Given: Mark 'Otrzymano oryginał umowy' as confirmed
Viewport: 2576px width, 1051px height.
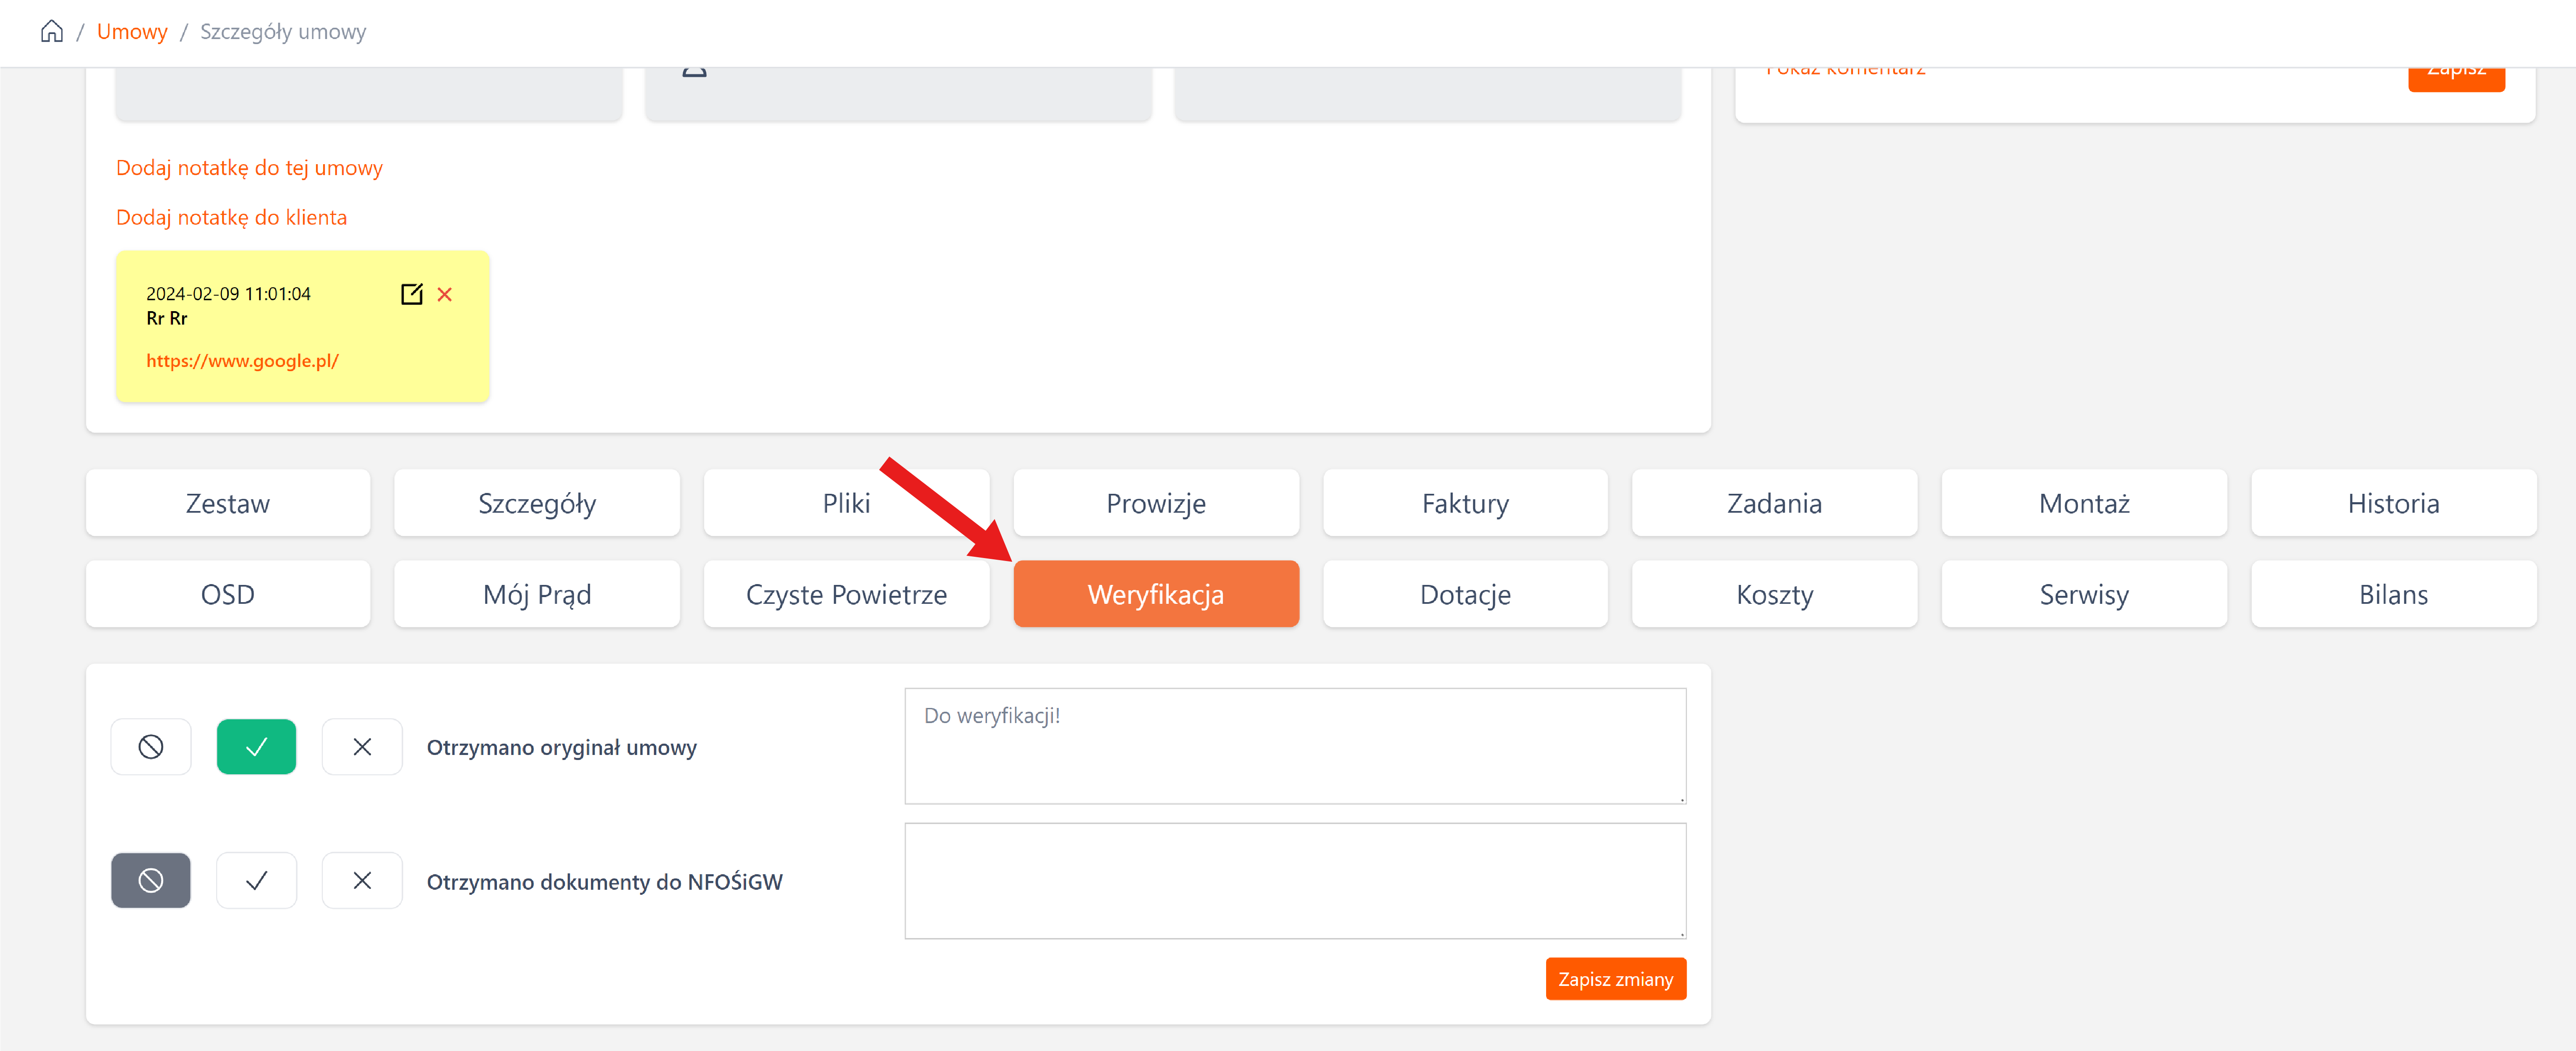Looking at the screenshot, I should [x=256, y=747].
